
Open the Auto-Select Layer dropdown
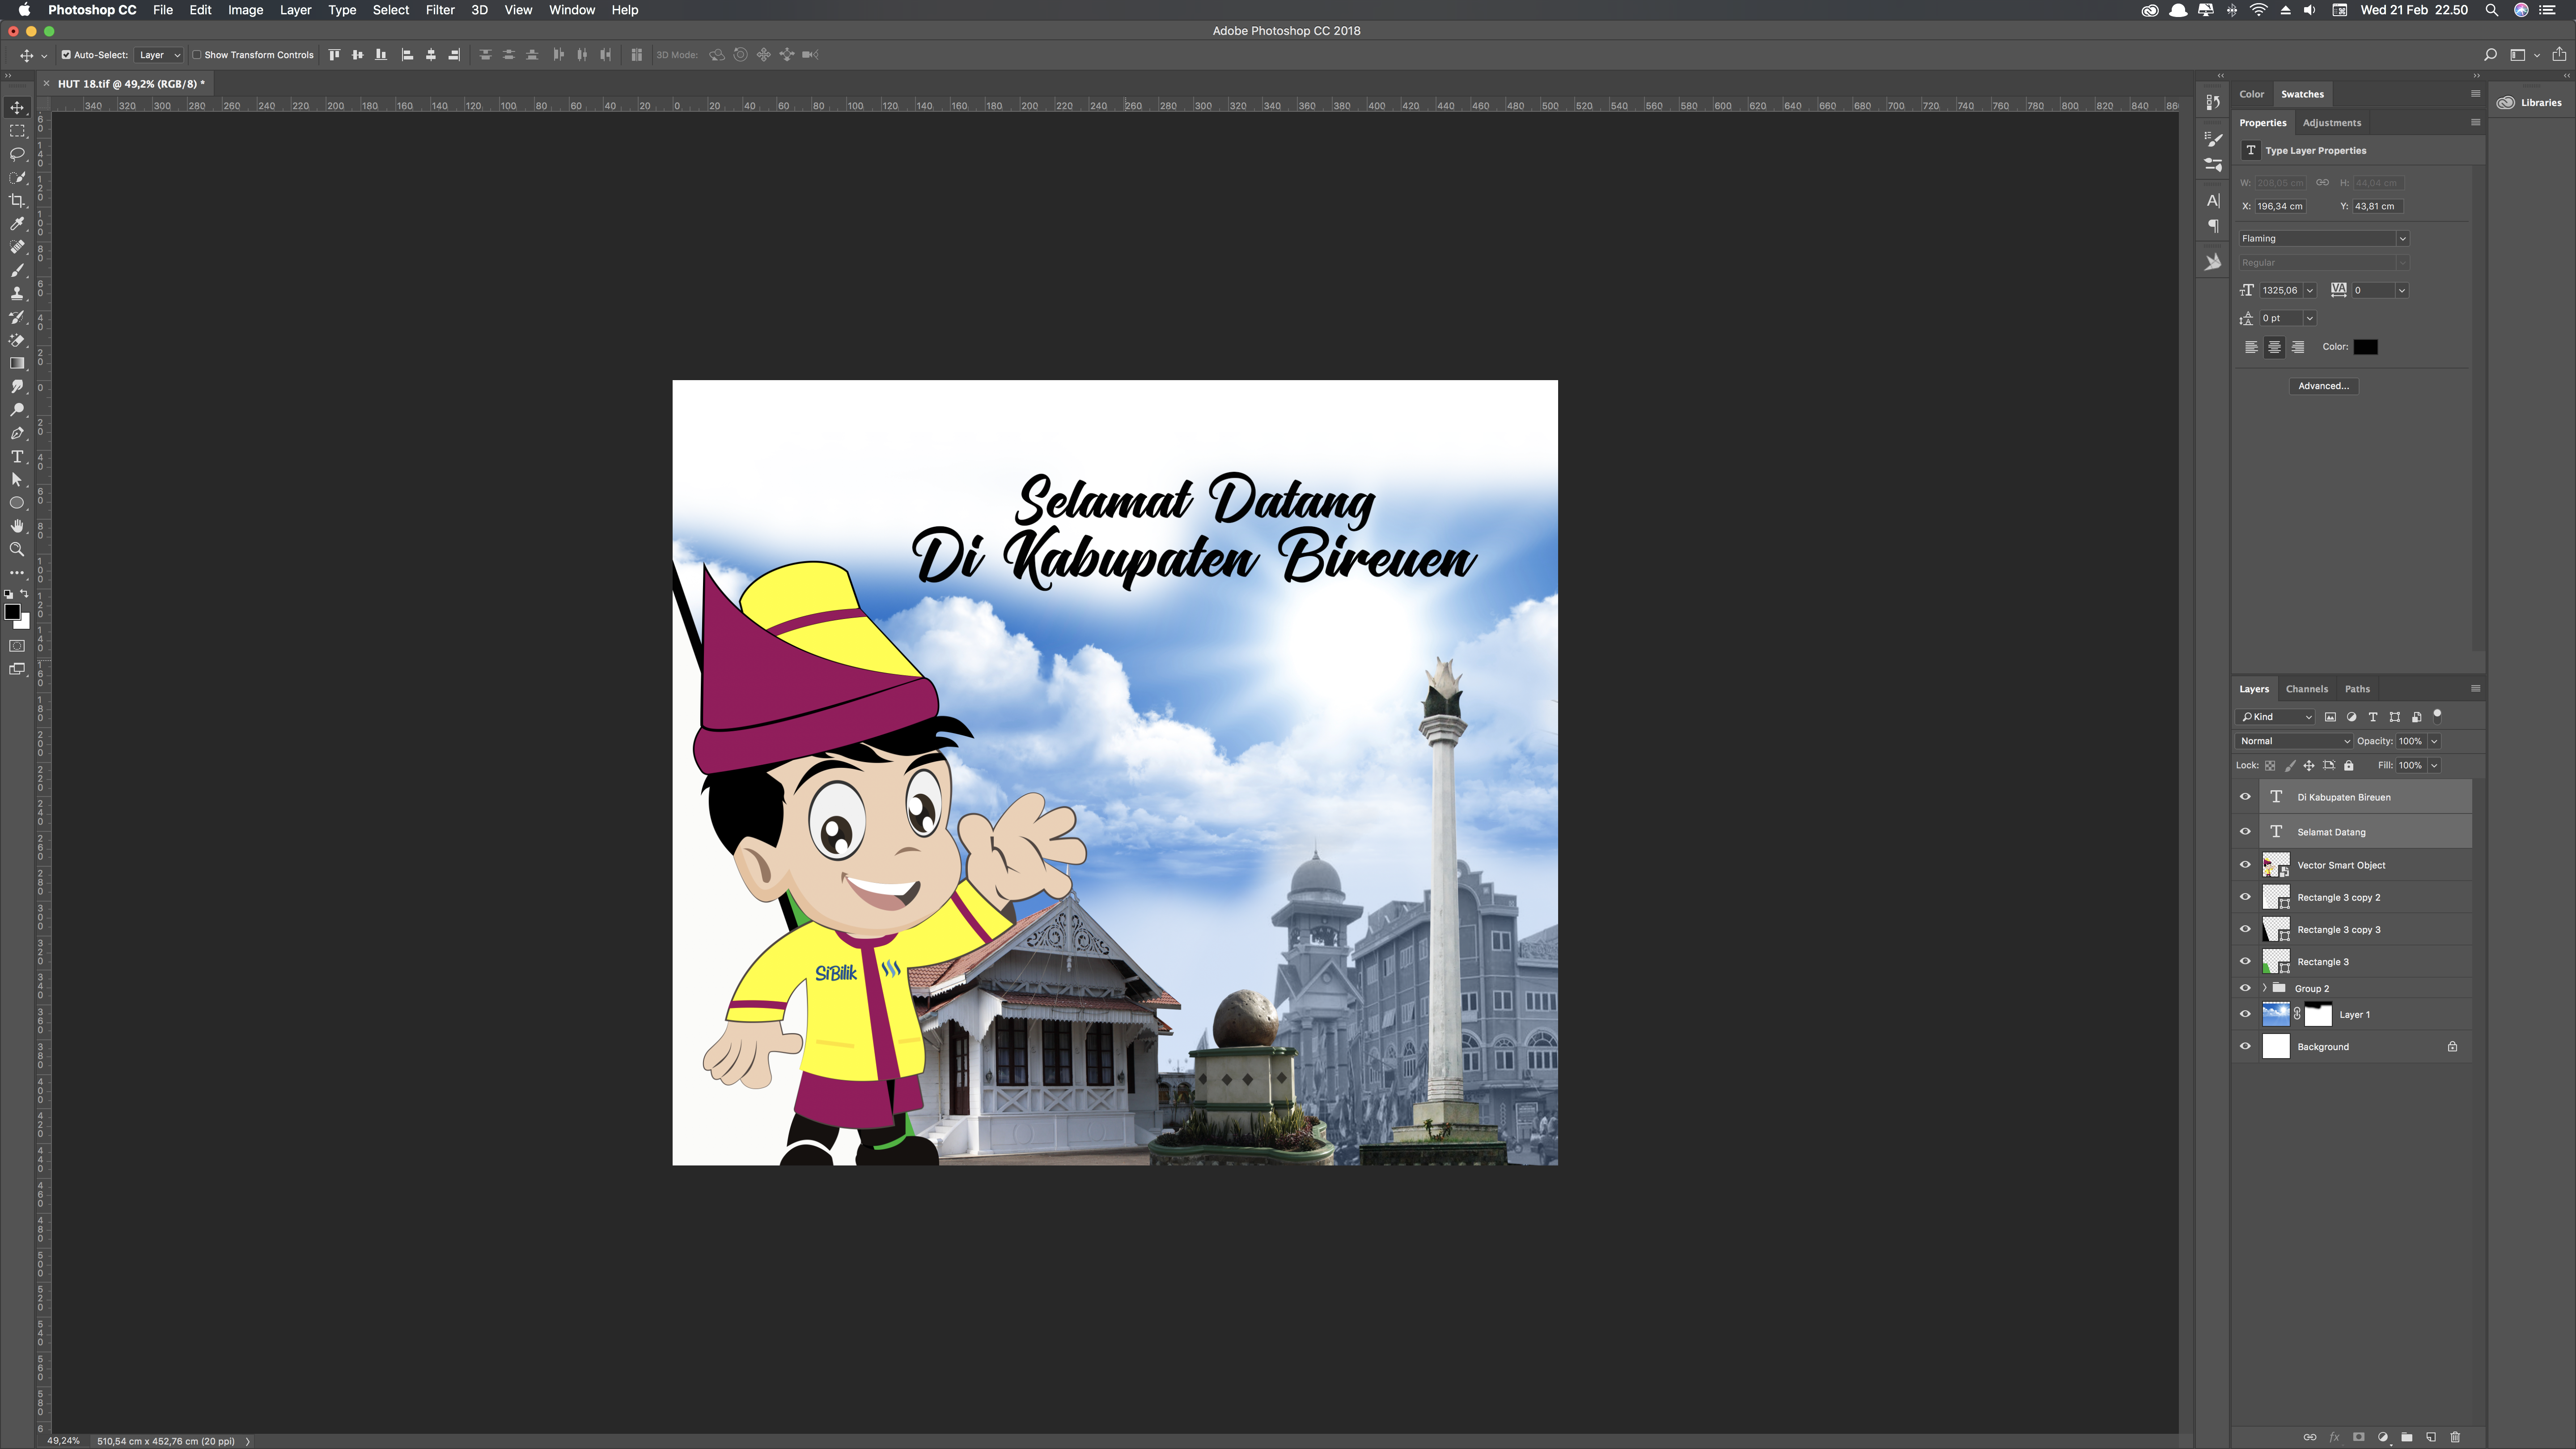coord(159,55)
